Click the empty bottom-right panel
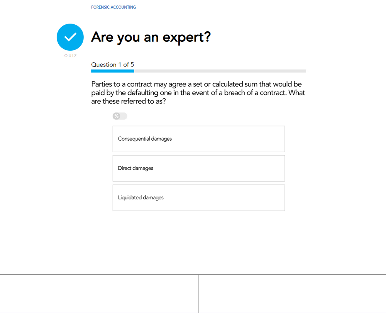Image resolution: width=386 pixels, height=313 pixels. point(293,294)
